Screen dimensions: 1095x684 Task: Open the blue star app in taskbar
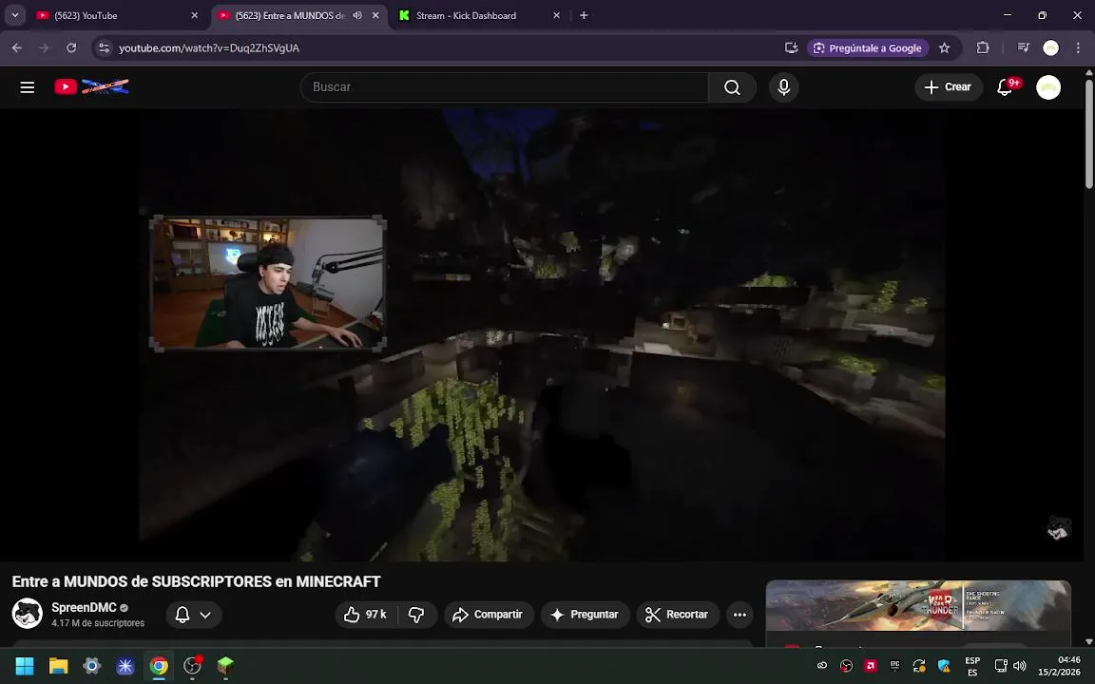[125, 666]
